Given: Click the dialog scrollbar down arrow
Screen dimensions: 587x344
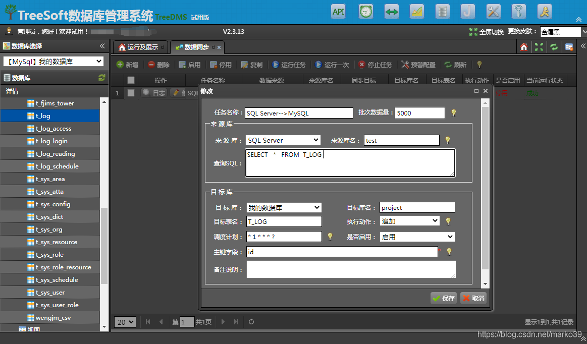Looking at the screenshot, I should coord(485,284).
